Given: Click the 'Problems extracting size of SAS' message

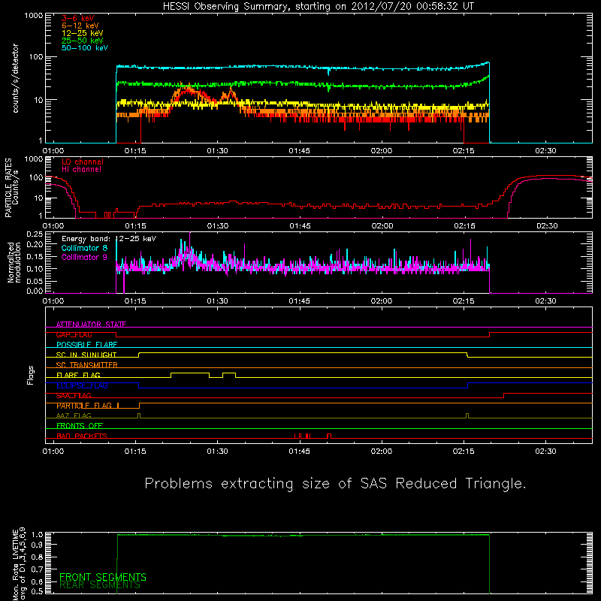Looking at the screenshot, I should [x=335, y=483].
